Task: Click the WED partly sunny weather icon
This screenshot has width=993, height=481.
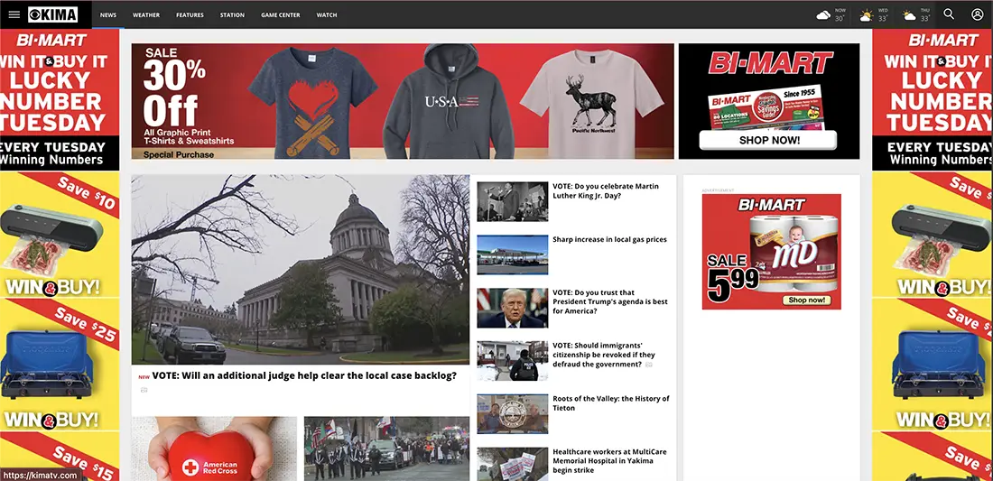Action: pyautogui.click(x=867, y=15)
